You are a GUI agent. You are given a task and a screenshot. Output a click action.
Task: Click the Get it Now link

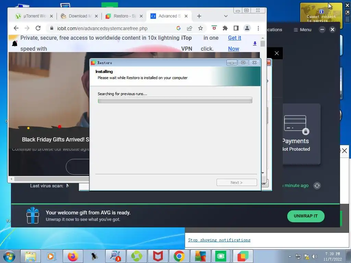pyautogui.click(x=234, y=43)
